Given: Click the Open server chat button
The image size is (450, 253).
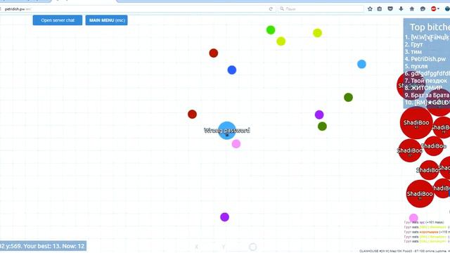Looking at the screenshot, I should 58,20.
